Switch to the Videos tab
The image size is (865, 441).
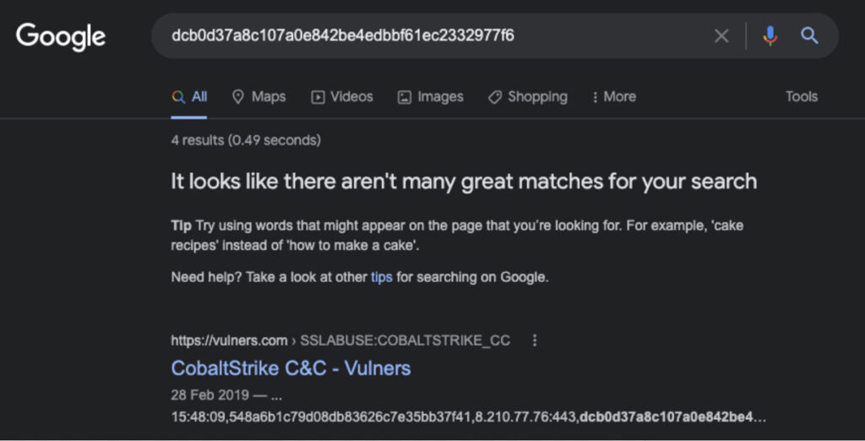click(x=342, y=96)
